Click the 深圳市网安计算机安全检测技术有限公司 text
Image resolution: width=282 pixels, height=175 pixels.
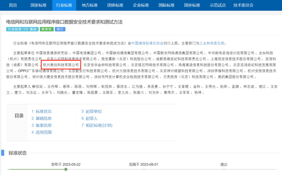pos(126,77)
